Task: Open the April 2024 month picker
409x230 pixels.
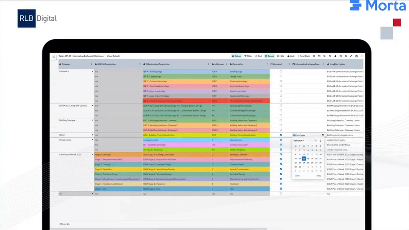Action: [299, 141]
